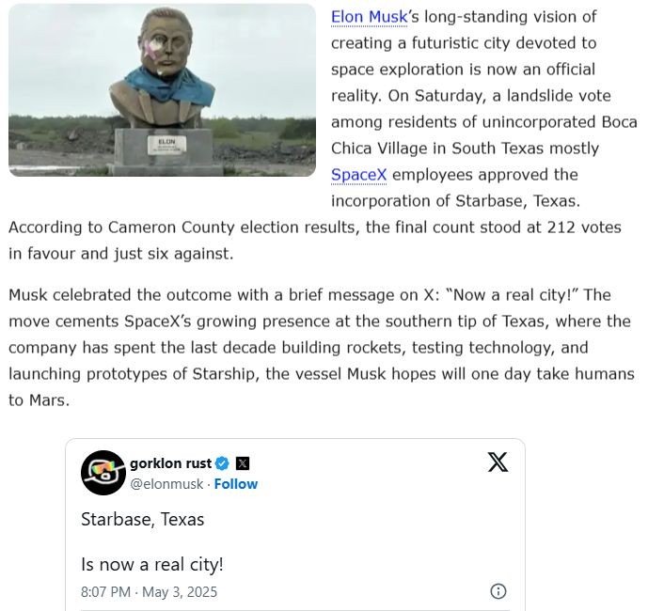Click the "Musk celebrated the outcome" paragraph
648x611 pixels.
point(322,348)
